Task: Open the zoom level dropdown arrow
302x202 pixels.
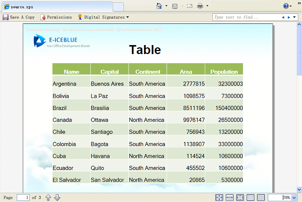Action: coord(294,197)
